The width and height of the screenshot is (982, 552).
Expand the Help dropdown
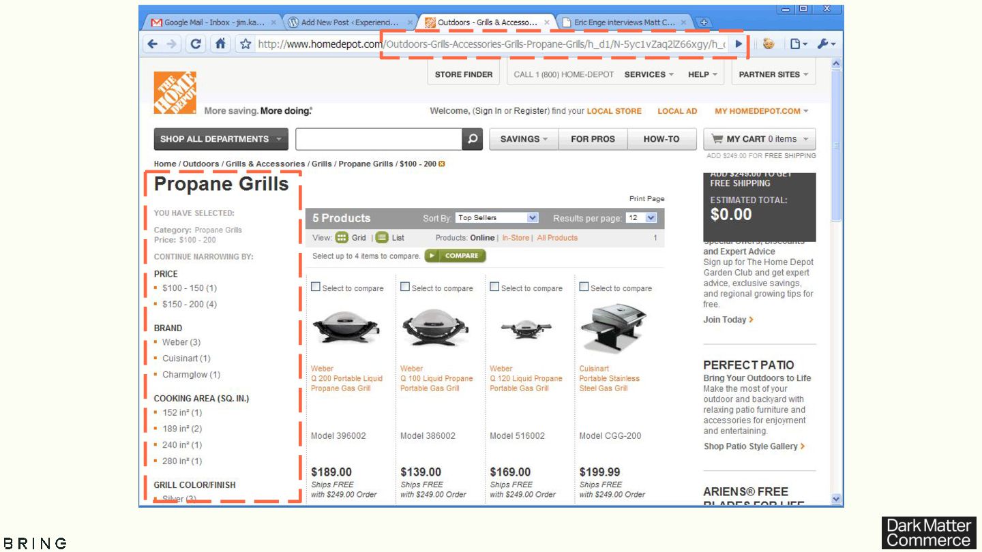(702, 75)
